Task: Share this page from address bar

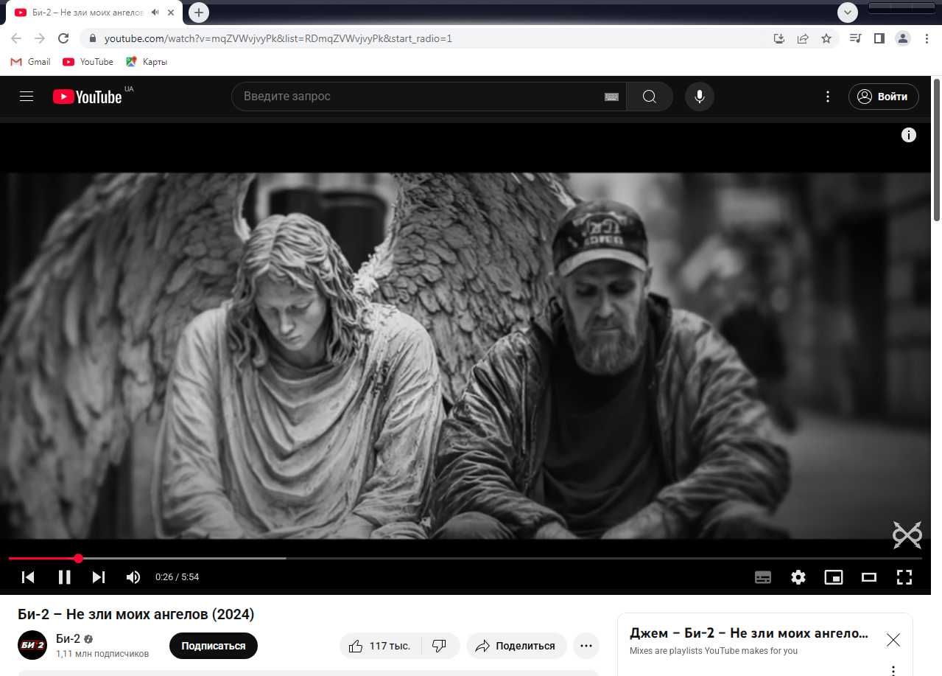Action: (803, 38)
